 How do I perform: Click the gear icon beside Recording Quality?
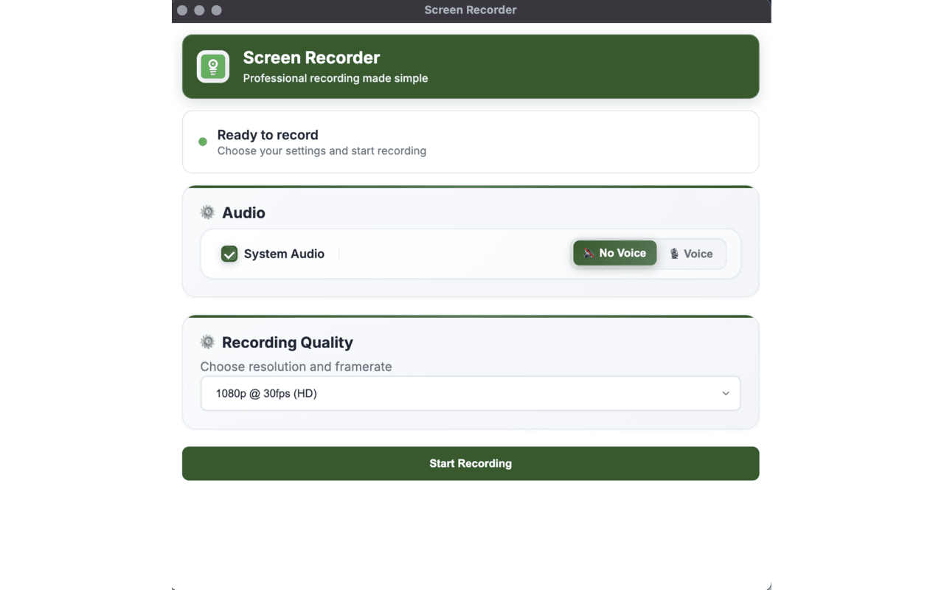207,341
